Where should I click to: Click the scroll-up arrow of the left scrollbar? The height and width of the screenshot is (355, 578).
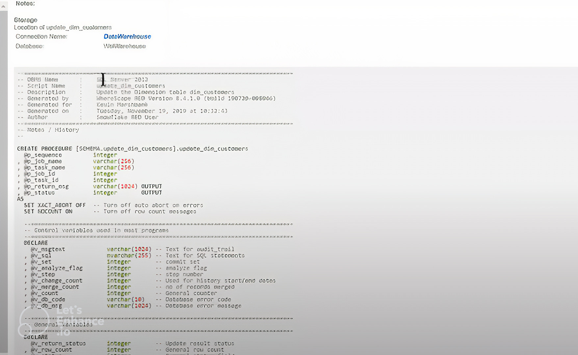click(x=4, y=6)
